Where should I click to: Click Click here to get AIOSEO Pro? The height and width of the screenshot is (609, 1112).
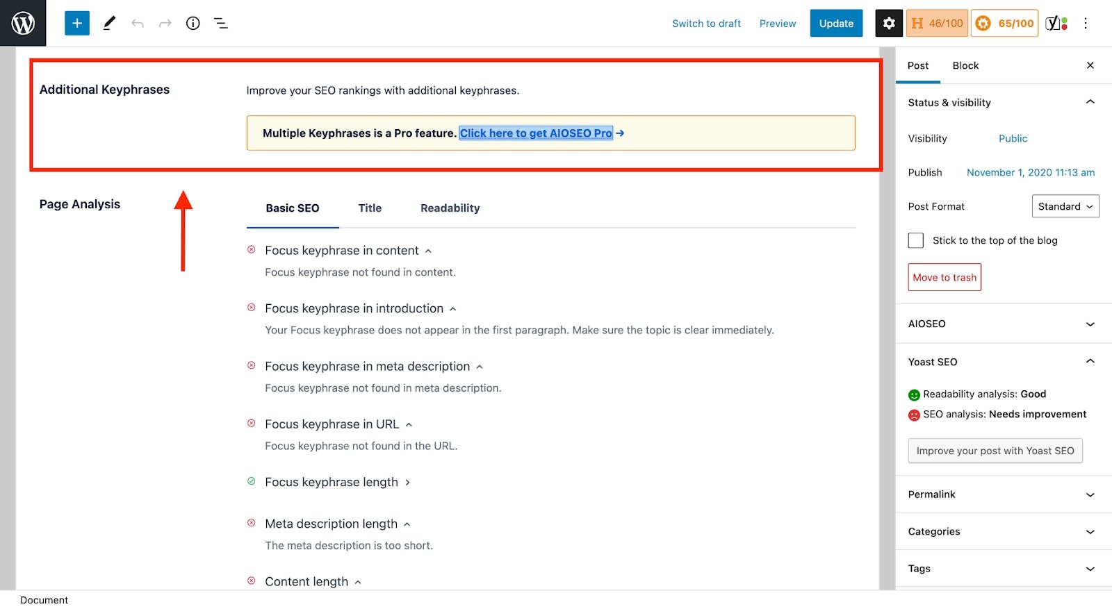tap(535, 133)
